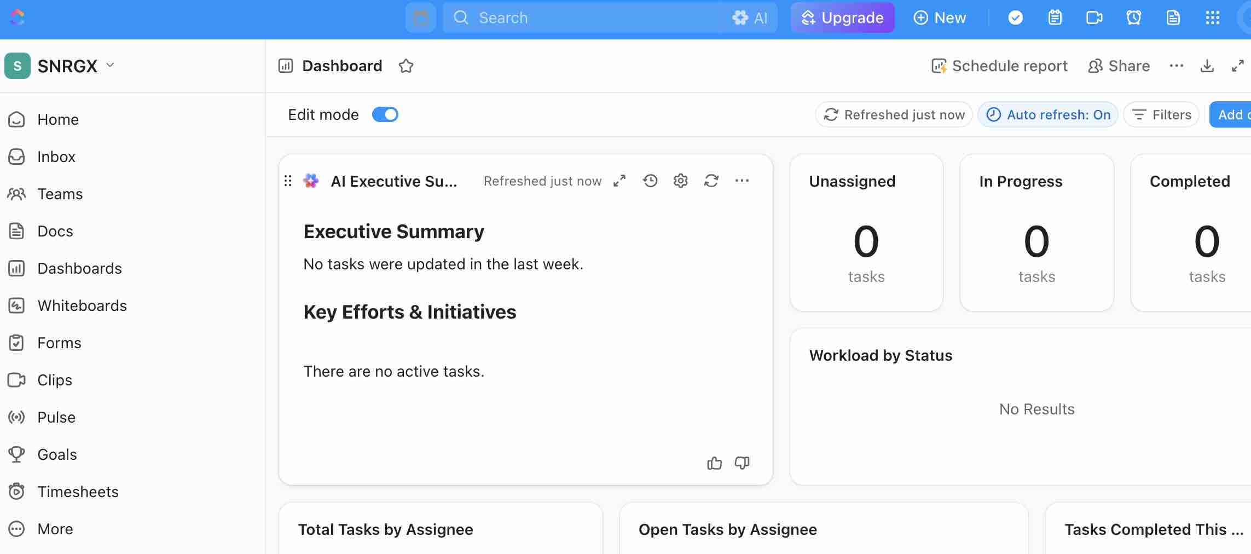Toggle the Edit mode switch
Screen dimensions: 1251x554
click(x=385, y=114)
